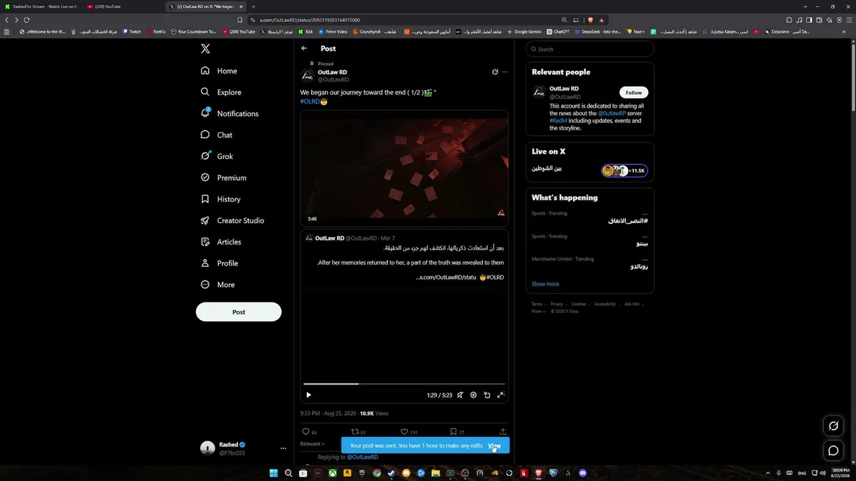Open Notifications in the sidebar
The image size is (856, 481).
(x=229, y=114)
